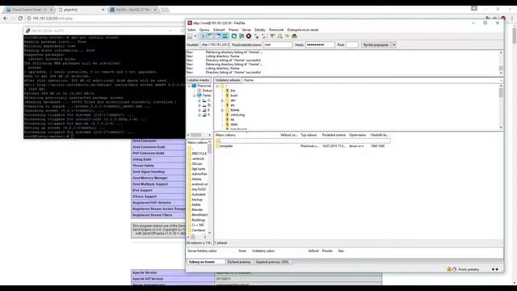Click the Heslo password field
The width and height of the screenshot is (517, 291).
pyautogui.click(x=320, y=45)
